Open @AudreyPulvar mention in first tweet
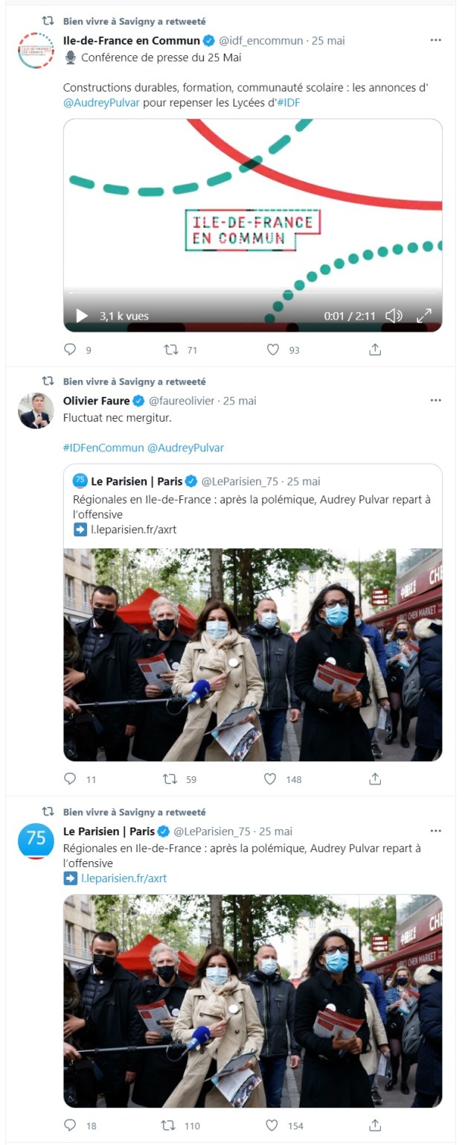 click(101, 103)
